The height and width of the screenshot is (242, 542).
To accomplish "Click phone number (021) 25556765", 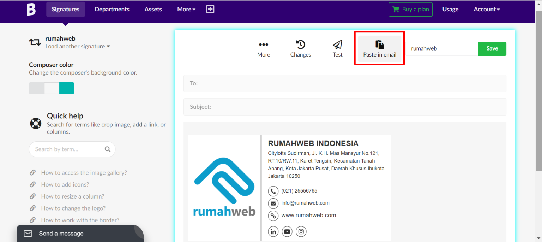I will click(x=299, y=191).
